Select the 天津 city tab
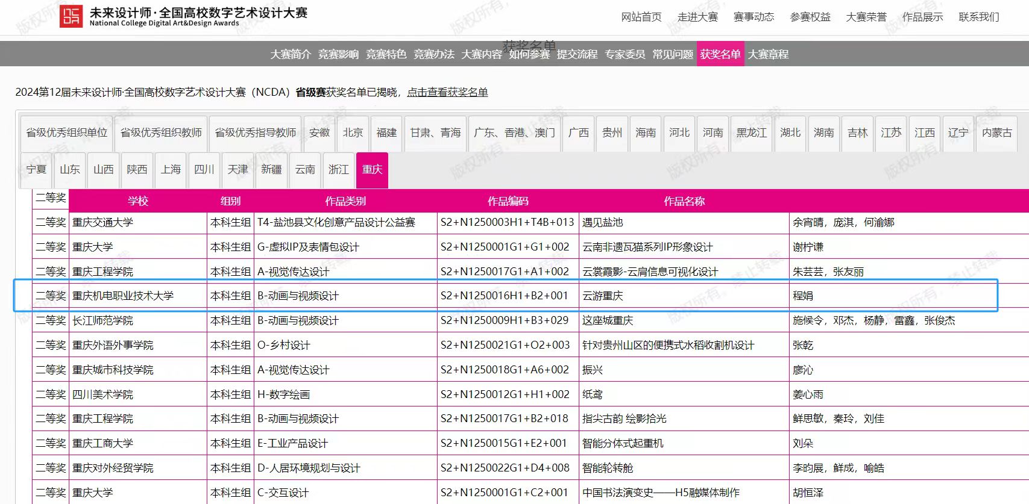Image resolution: width=1029 pixels, height=504 pixels. tap(238, 170)
